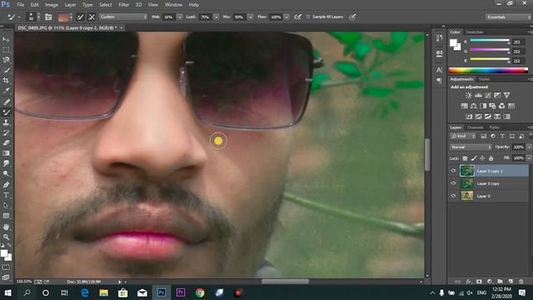The image size is (533, 300).
Task: Open the Mix value dropdown arrow
Action: click(250, 17)
